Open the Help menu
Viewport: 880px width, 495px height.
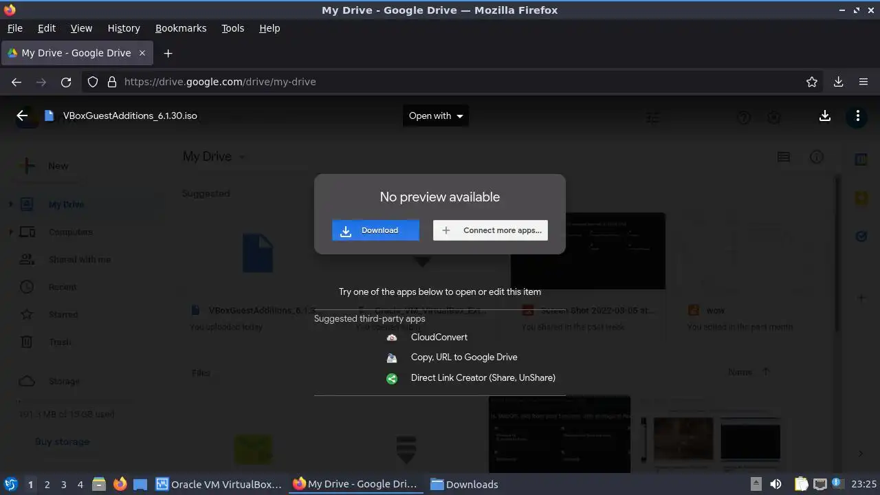point(269,28)
